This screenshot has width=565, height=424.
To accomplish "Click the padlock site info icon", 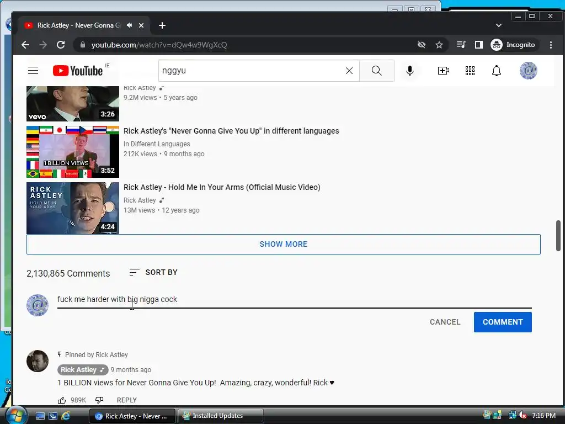I will [x=83, y=45].
